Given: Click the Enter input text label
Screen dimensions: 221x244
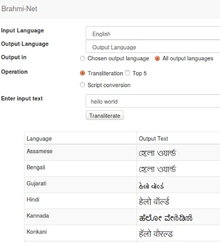Looking at the screenshot, I should click(x=22, y=98).
